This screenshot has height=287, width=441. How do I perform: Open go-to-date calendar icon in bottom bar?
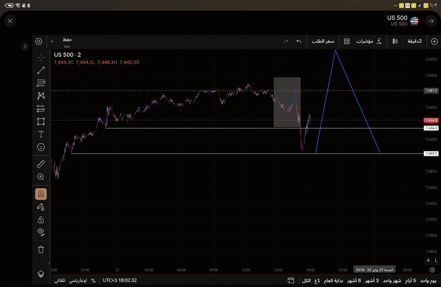[x=291, y=280]
